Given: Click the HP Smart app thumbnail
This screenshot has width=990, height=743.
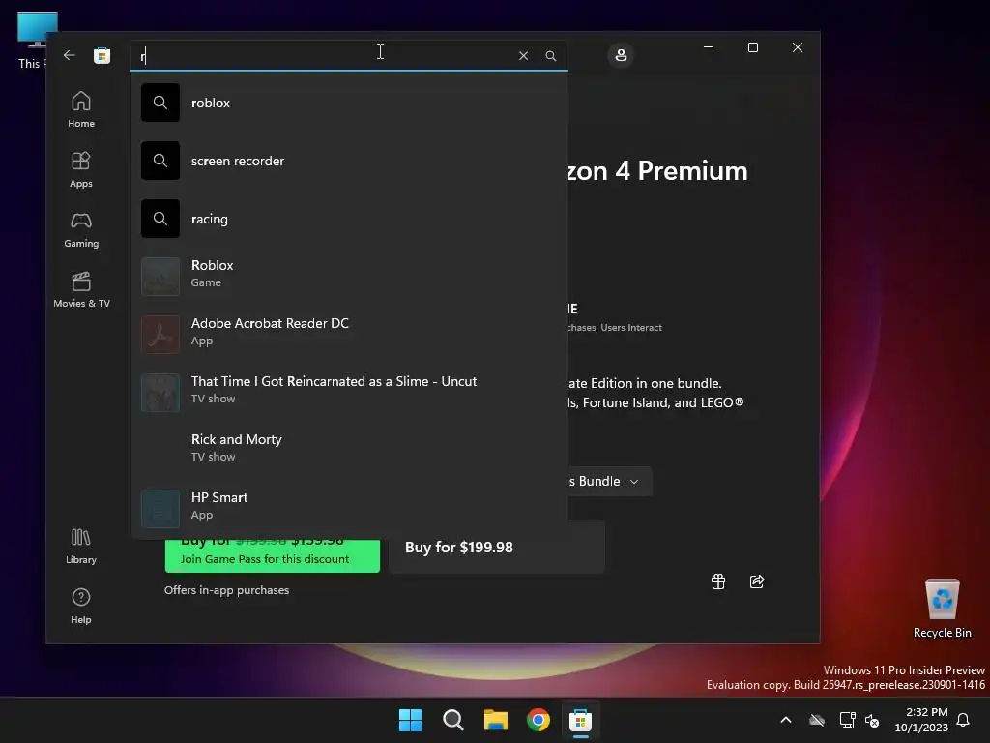Looking at the screenshot, I should (x=160, y=509).
